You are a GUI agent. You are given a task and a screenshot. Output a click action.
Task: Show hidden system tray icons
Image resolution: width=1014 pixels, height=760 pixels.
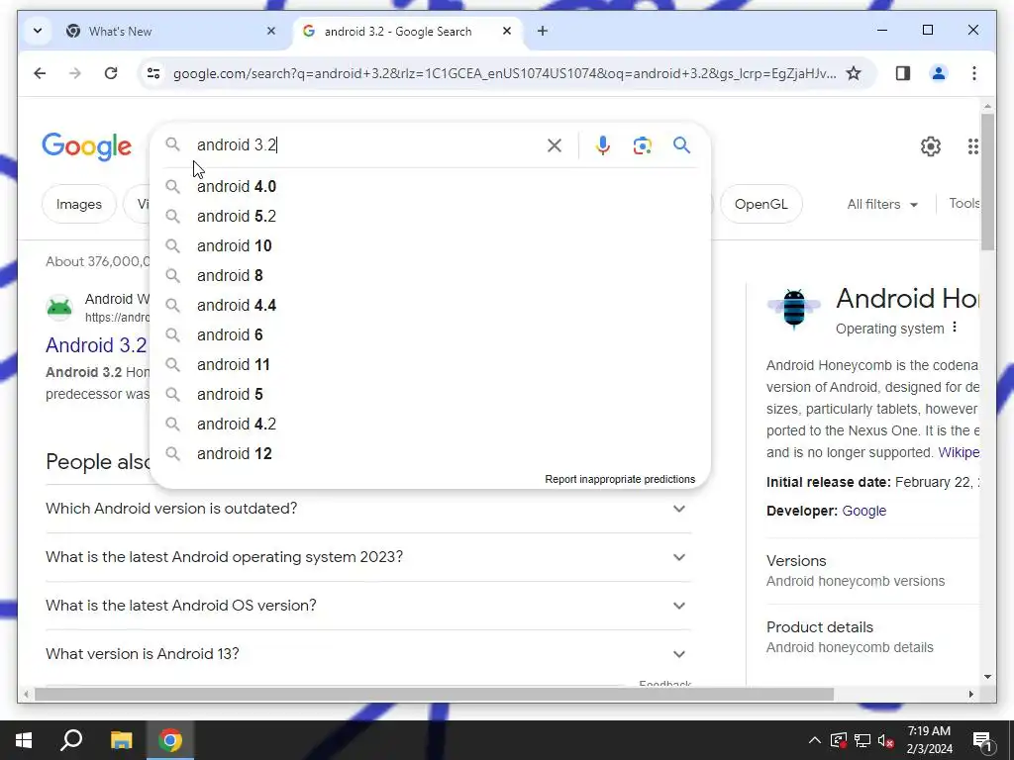pos(815,740)
